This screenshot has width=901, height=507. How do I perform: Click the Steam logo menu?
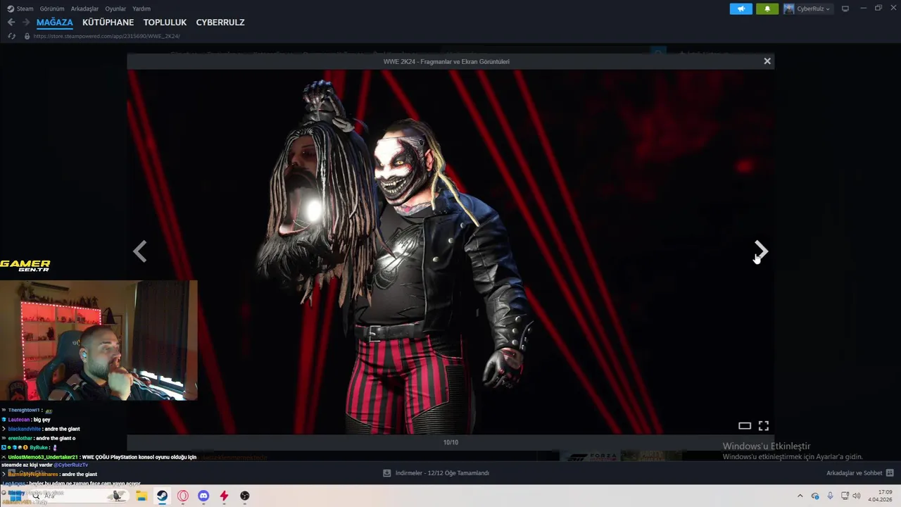tap(20, 8)
